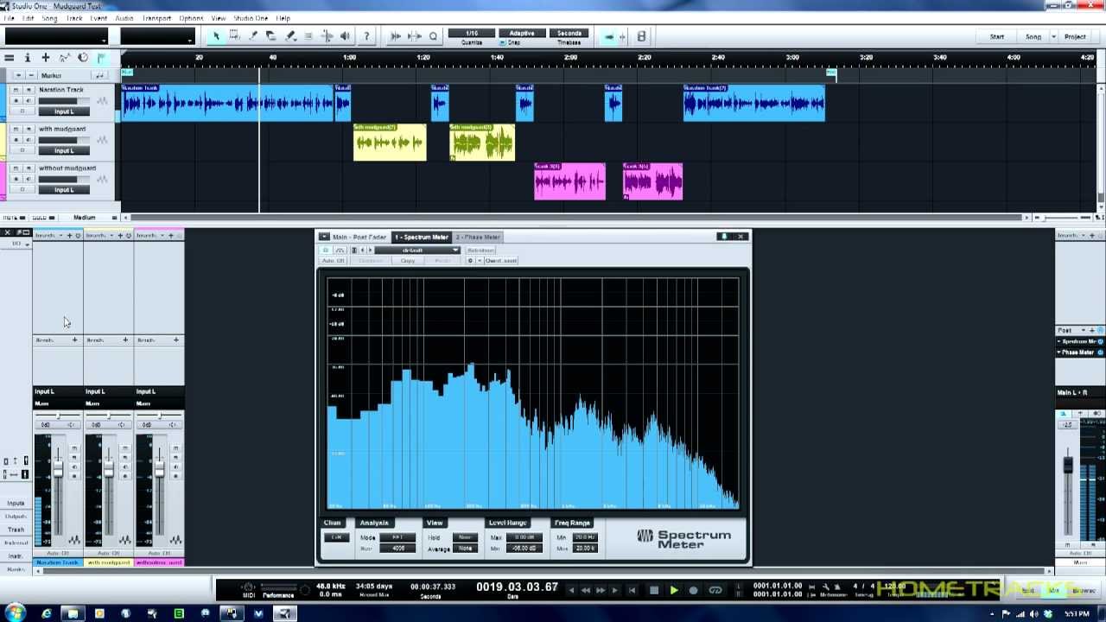Click the Song page button
This screenshot has width=1106, height=622.
pos(1033,36)
